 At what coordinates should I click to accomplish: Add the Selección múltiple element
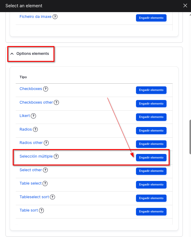151,158
